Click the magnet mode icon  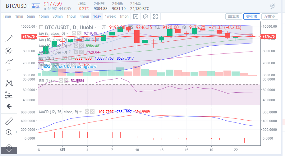9,148
